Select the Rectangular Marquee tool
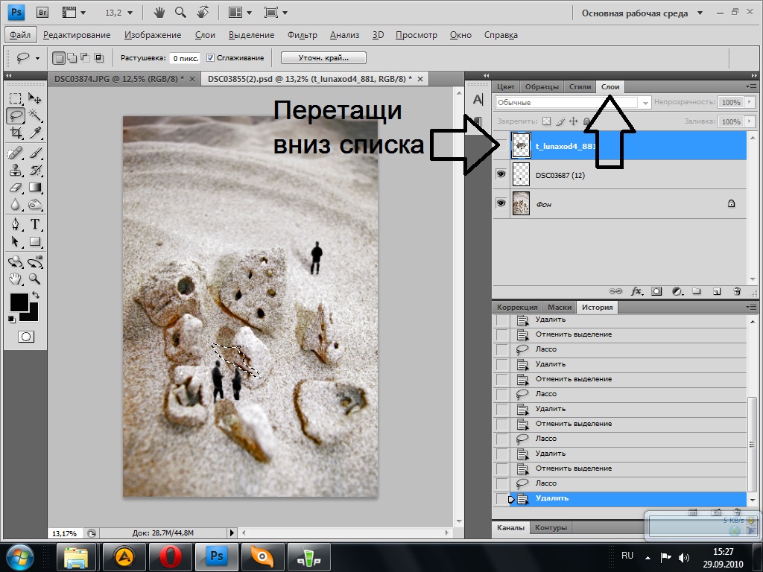Screen dimensions: 763x572 tap(16, 99)
